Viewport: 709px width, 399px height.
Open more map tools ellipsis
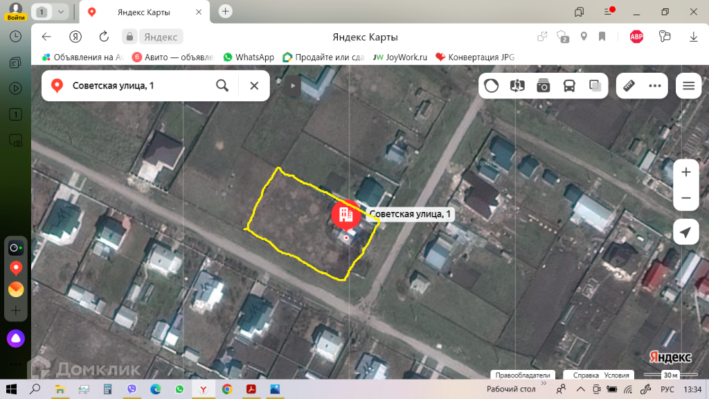tap(655, 85)
